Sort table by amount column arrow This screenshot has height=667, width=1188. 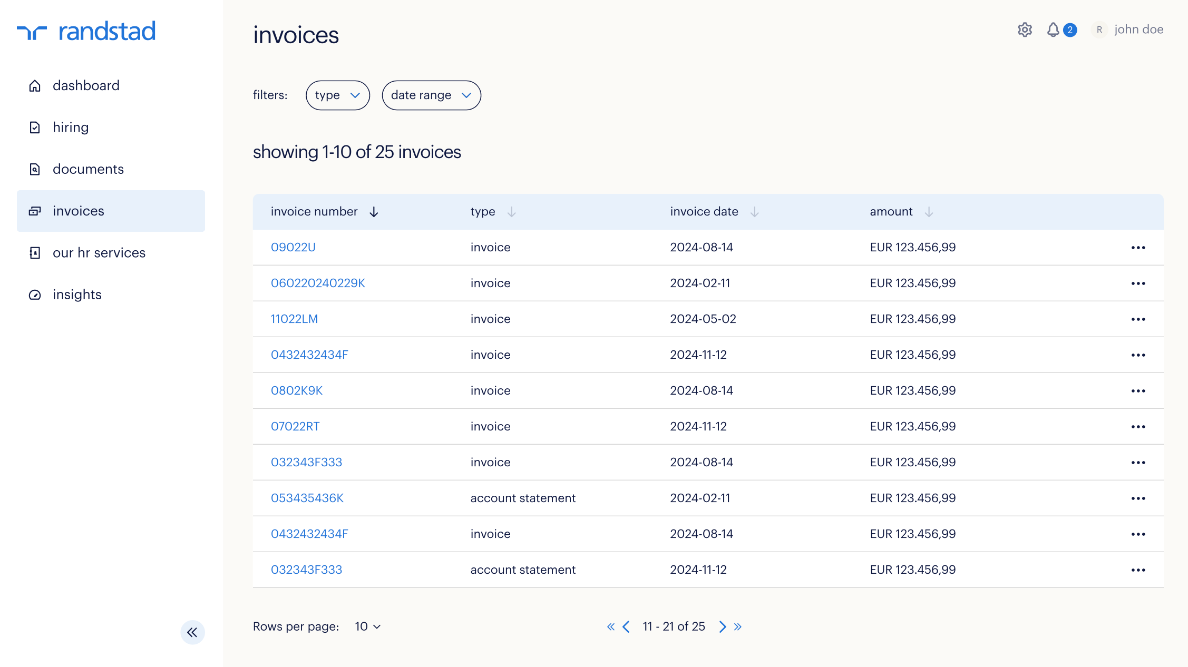point(929,212)
